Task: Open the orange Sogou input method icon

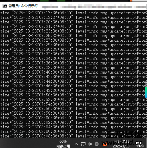Action: (105, 144)
